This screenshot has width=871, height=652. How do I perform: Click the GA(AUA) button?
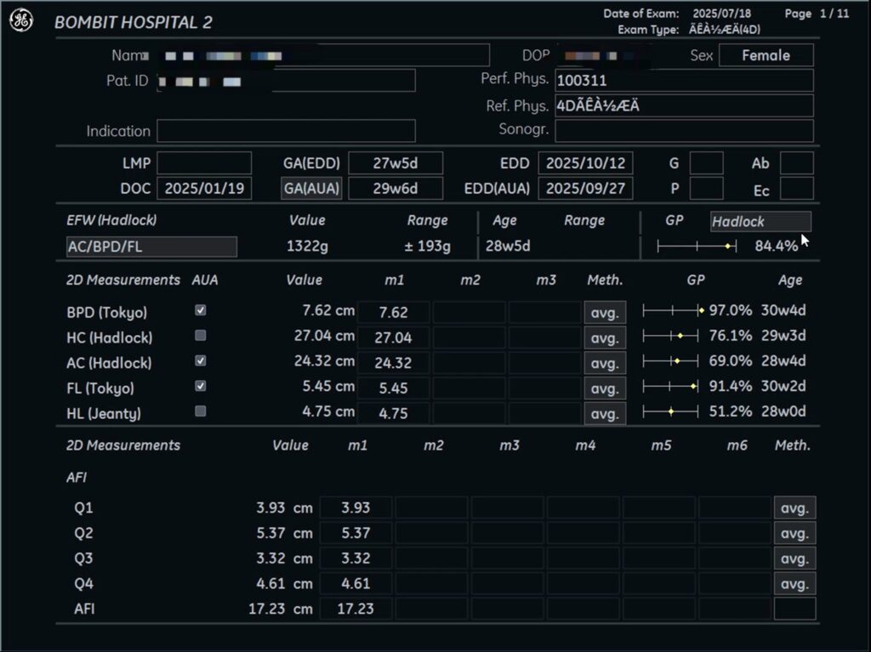311,188
